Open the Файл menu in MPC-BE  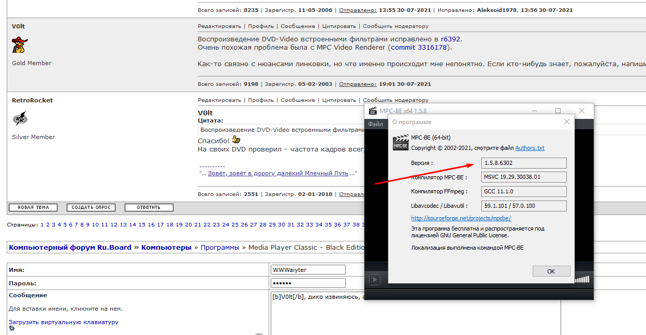click(375, 124)
